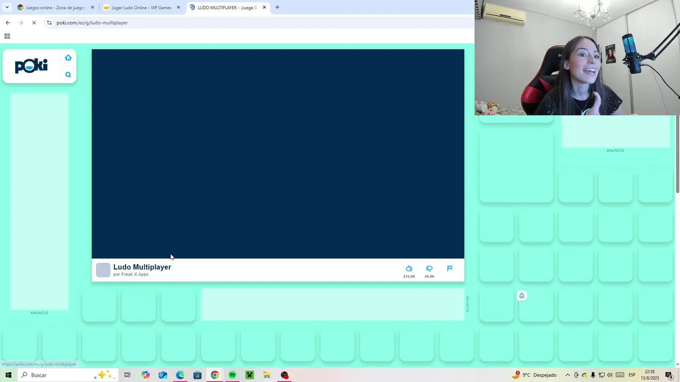Screen dimensions: 680x382
Task: Click 'por Freak X Apps' developer text
Action: [131, 274]
